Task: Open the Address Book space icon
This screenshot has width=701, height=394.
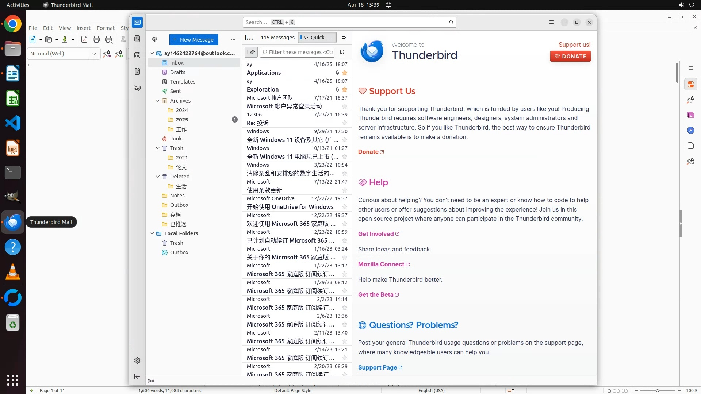Action: pyautogui.click(x=137, y=39)
